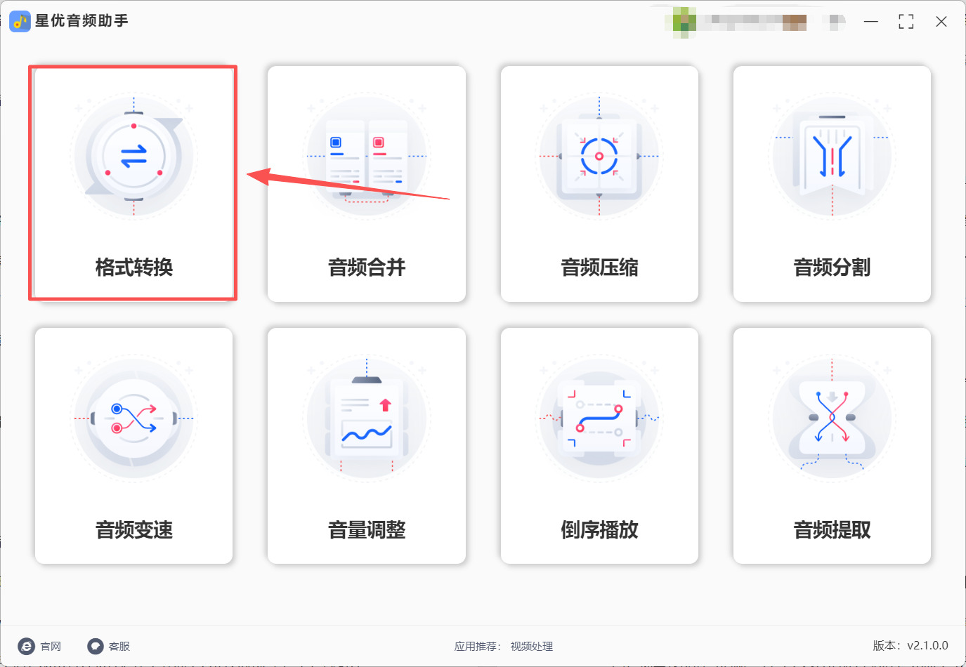The width and height of the screenshot is (966, 667).
Task: Select the 音频分割 text label
Action: coord(832,268)
